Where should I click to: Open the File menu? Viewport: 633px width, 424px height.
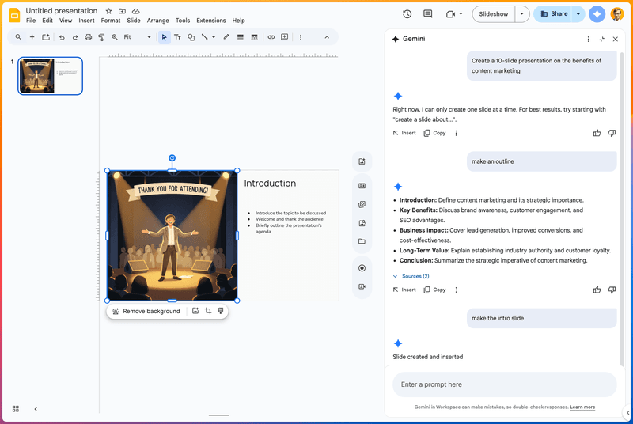[31, 21]
